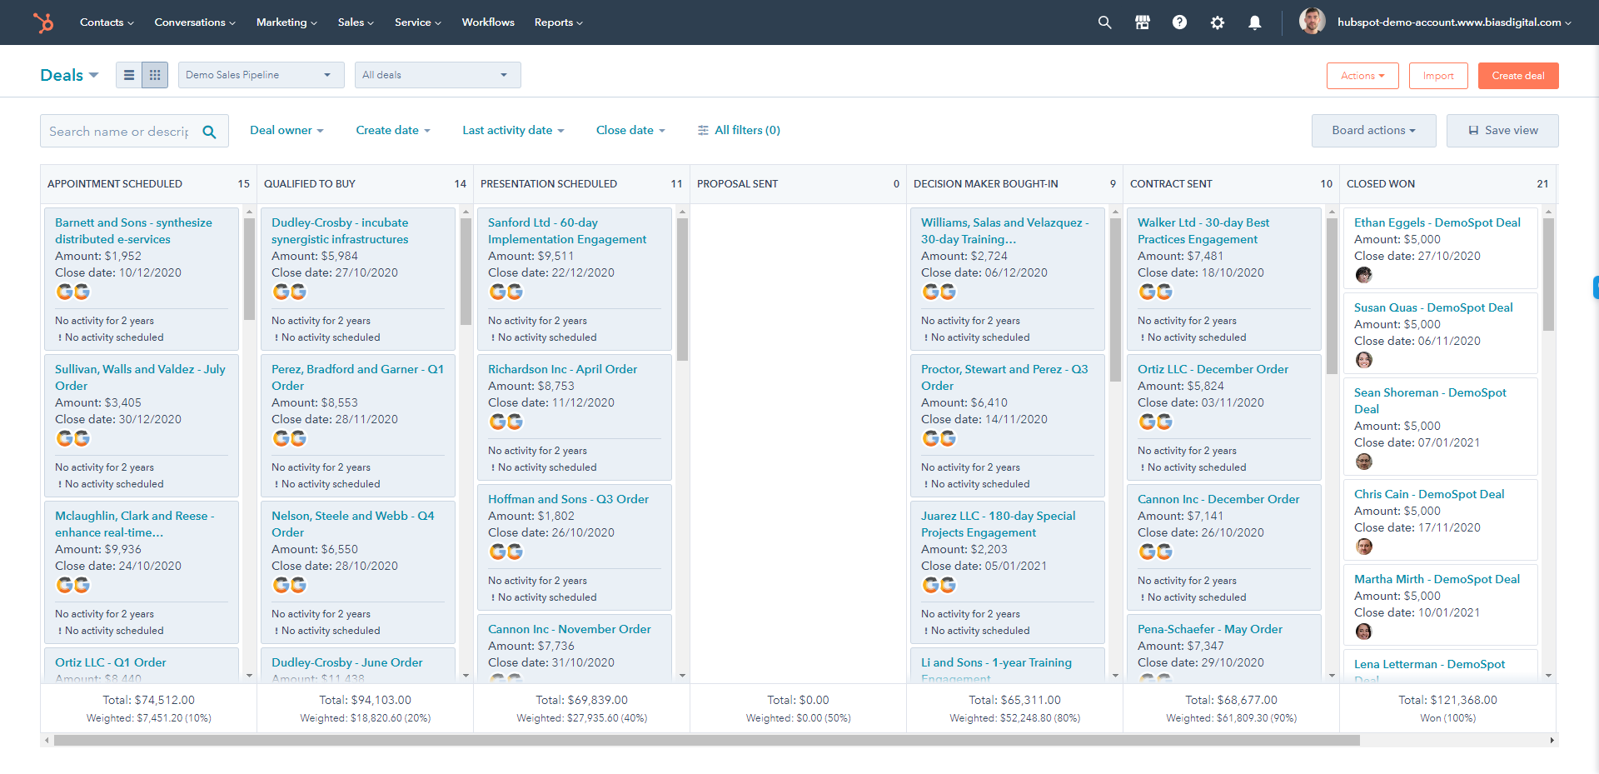1599x774 pixels.
Task: Click Closed Won column vertical scrollbar
Action: point(1548,274)
